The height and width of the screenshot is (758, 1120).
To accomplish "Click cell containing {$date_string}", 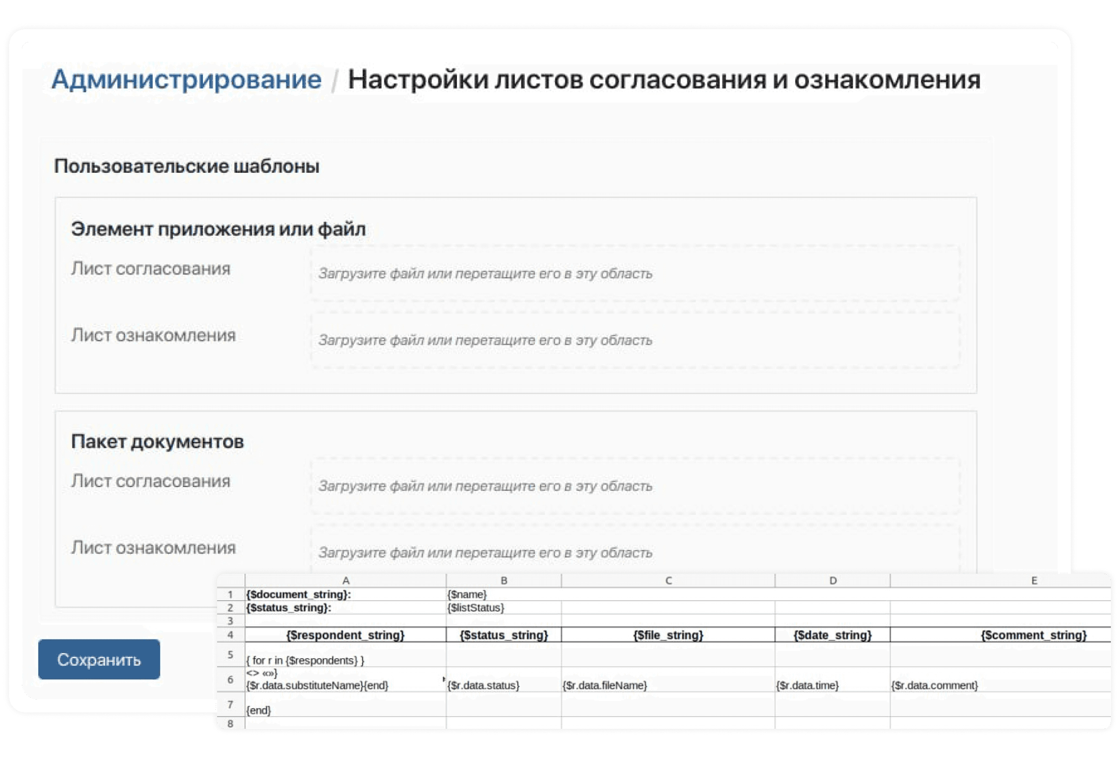I will coord(832,635).
